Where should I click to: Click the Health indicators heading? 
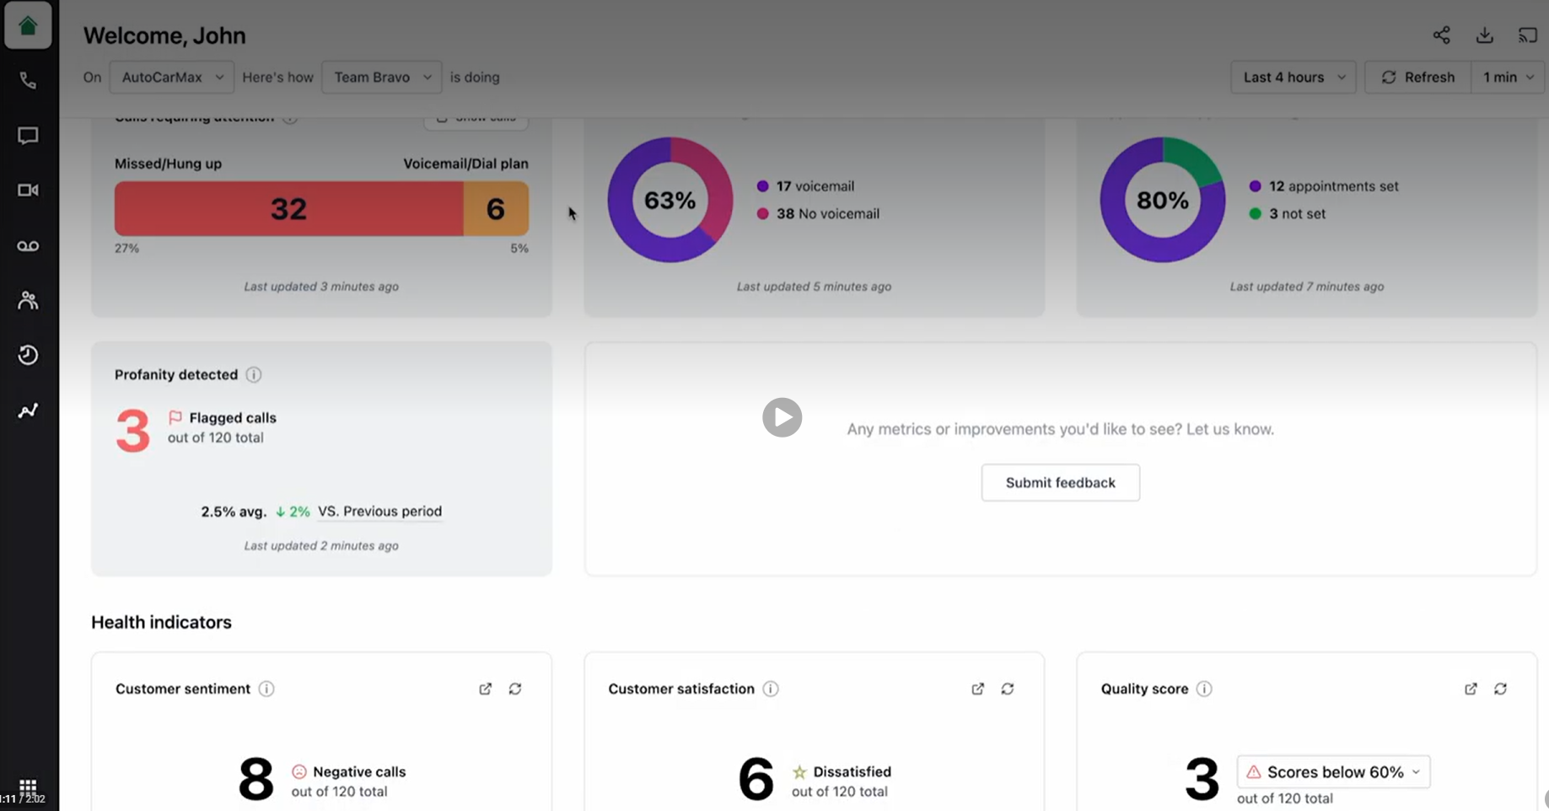(x=161, y=622)
